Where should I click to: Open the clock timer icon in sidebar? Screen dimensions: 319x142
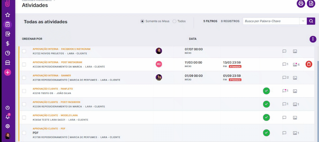coord(8,108)
